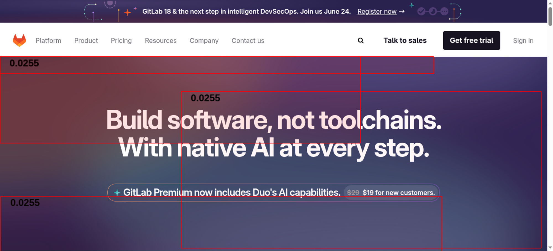Open the Platform menu
Image resolution: width=553 pixels, height=251 pixels.
[x=48, y=41]
